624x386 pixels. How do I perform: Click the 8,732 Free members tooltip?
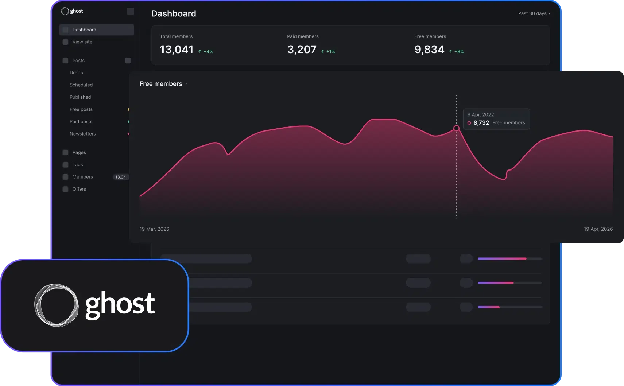point(496,119)
